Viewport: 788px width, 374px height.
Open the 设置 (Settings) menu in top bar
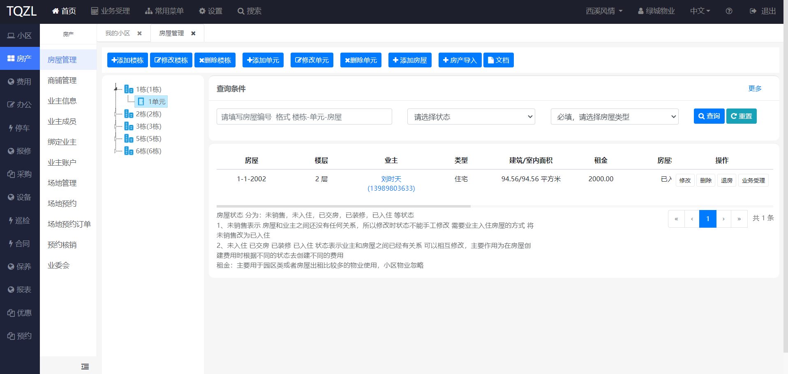(210, 11)
